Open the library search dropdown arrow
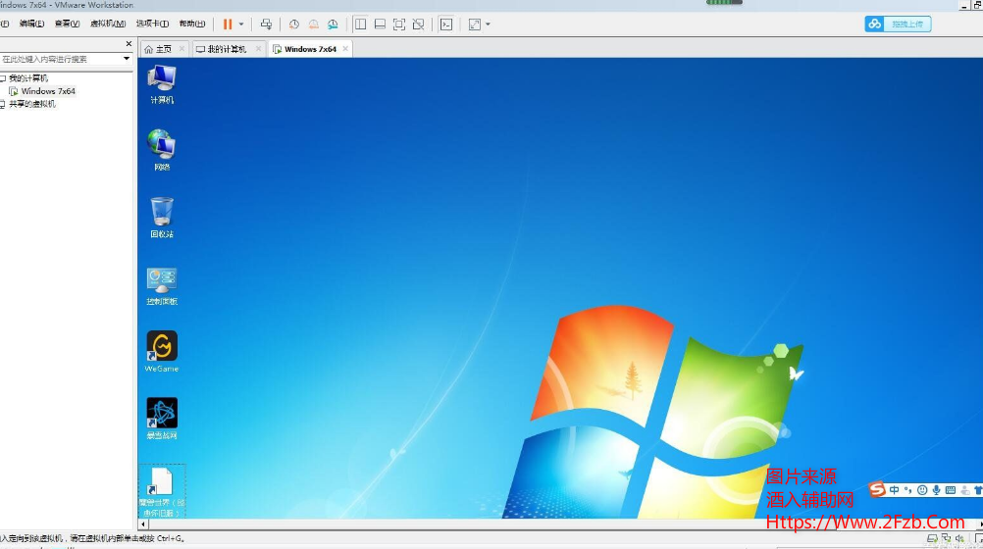 (126, 59)
